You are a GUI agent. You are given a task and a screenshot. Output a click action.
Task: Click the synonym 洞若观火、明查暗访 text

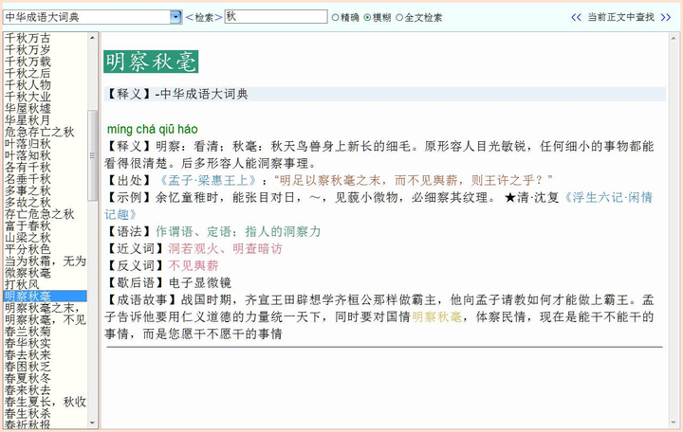coord(225,248)
